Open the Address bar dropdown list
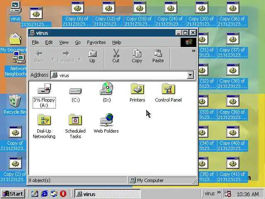This screenshot has width=265, height=199. pos(190,75)
